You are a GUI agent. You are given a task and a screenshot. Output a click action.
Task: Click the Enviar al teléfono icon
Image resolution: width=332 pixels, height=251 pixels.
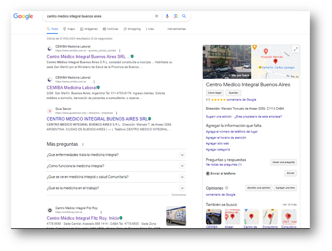[208, 174]
